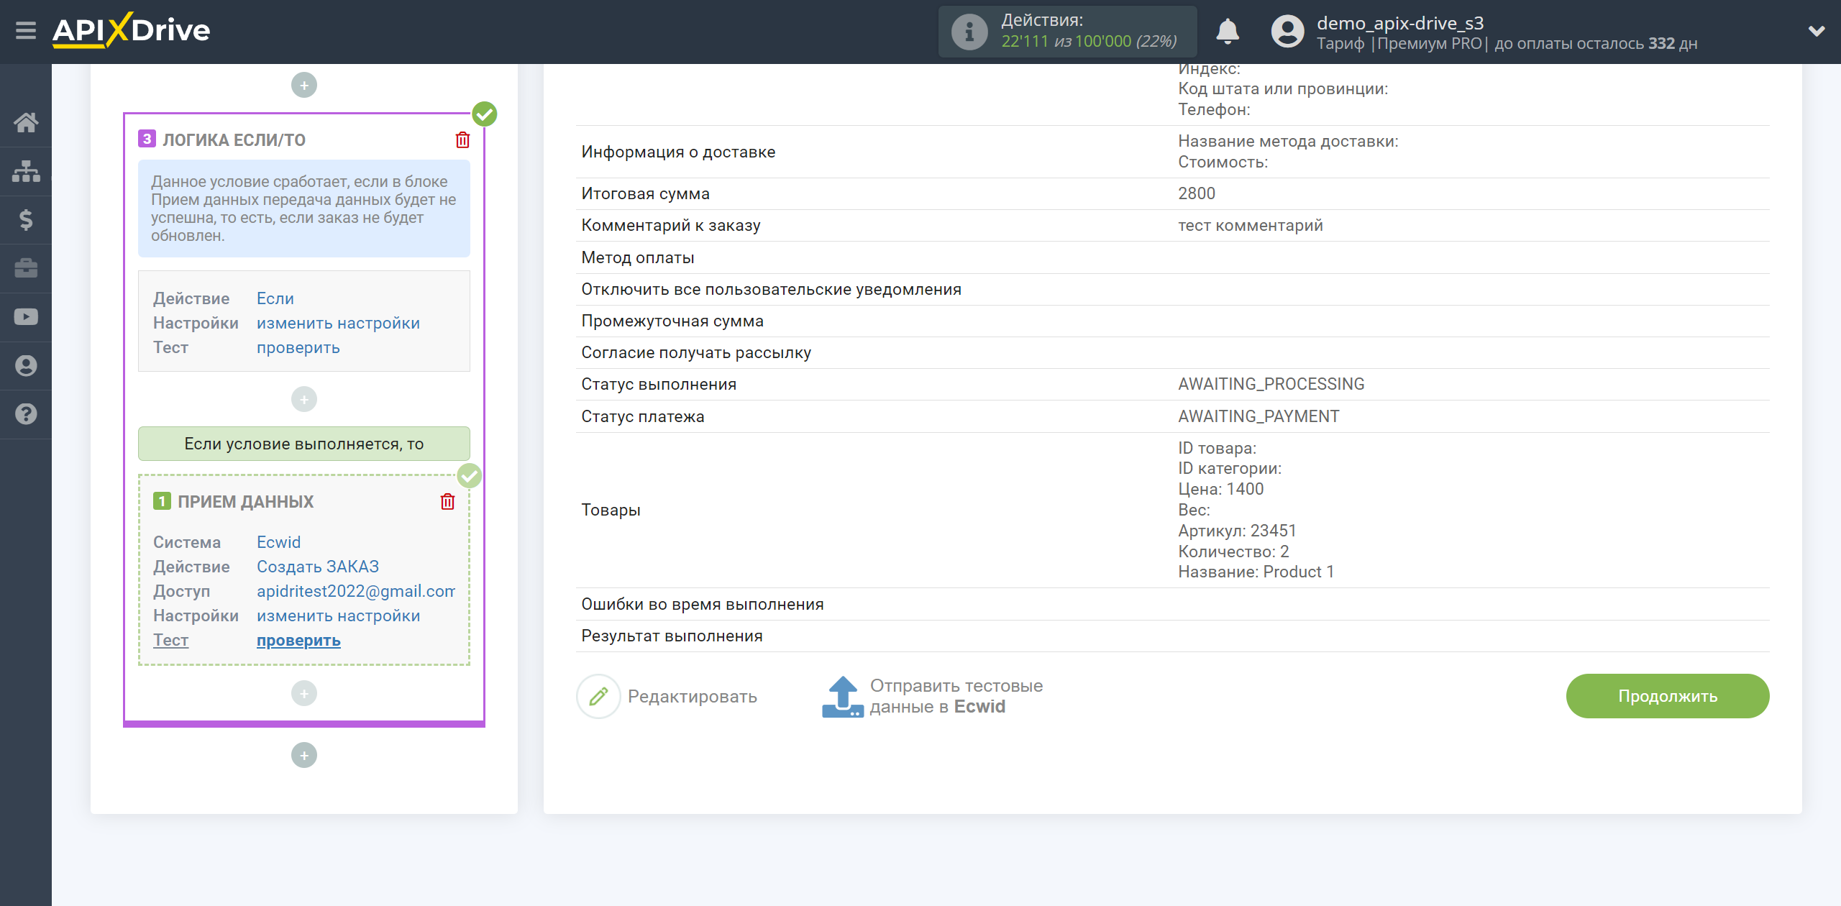Click the logic block green checkmark
1841x906 pixels.
pyautogui.click(x=485, y=114)
